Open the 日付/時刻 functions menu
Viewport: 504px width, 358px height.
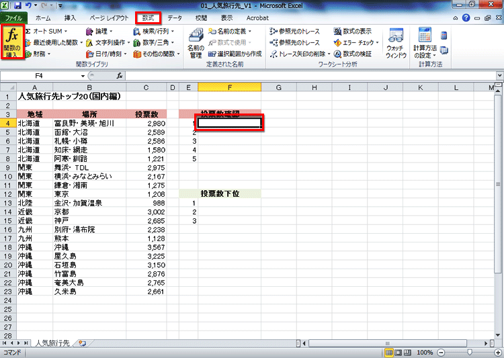coord(107,54)
